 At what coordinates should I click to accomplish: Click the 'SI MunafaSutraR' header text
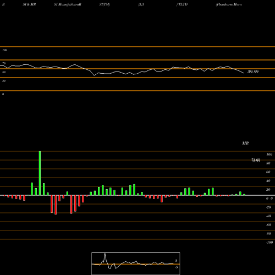tap(68, 4)
